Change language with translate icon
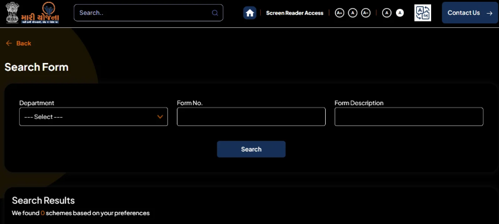Image resolution: width=499 pixels, height=224 pixels. click(x=423, y=13)
